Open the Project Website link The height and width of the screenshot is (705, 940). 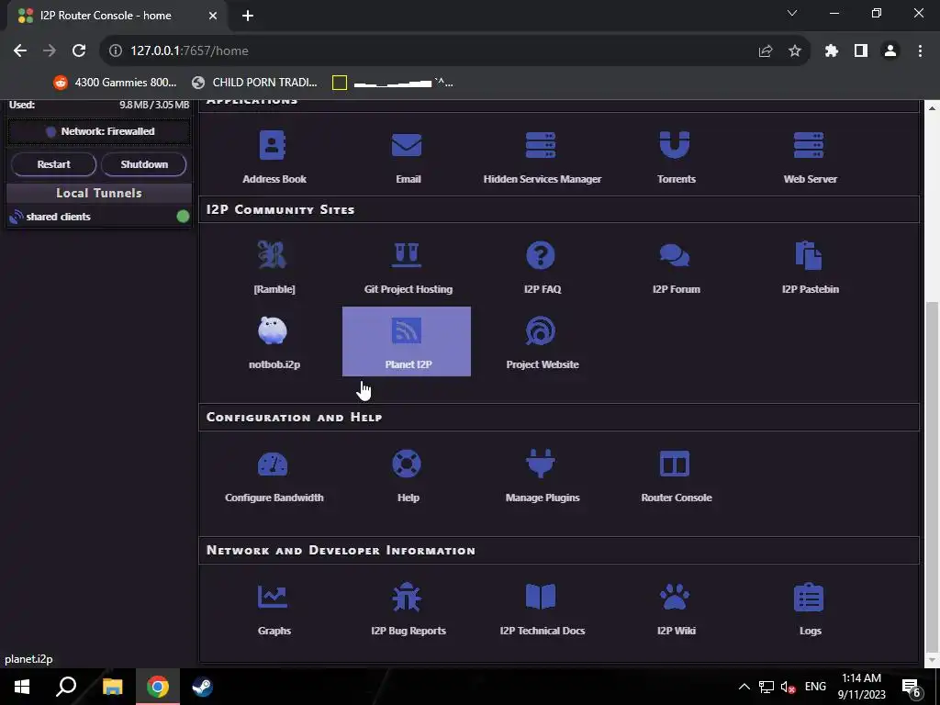pos(542,342)
